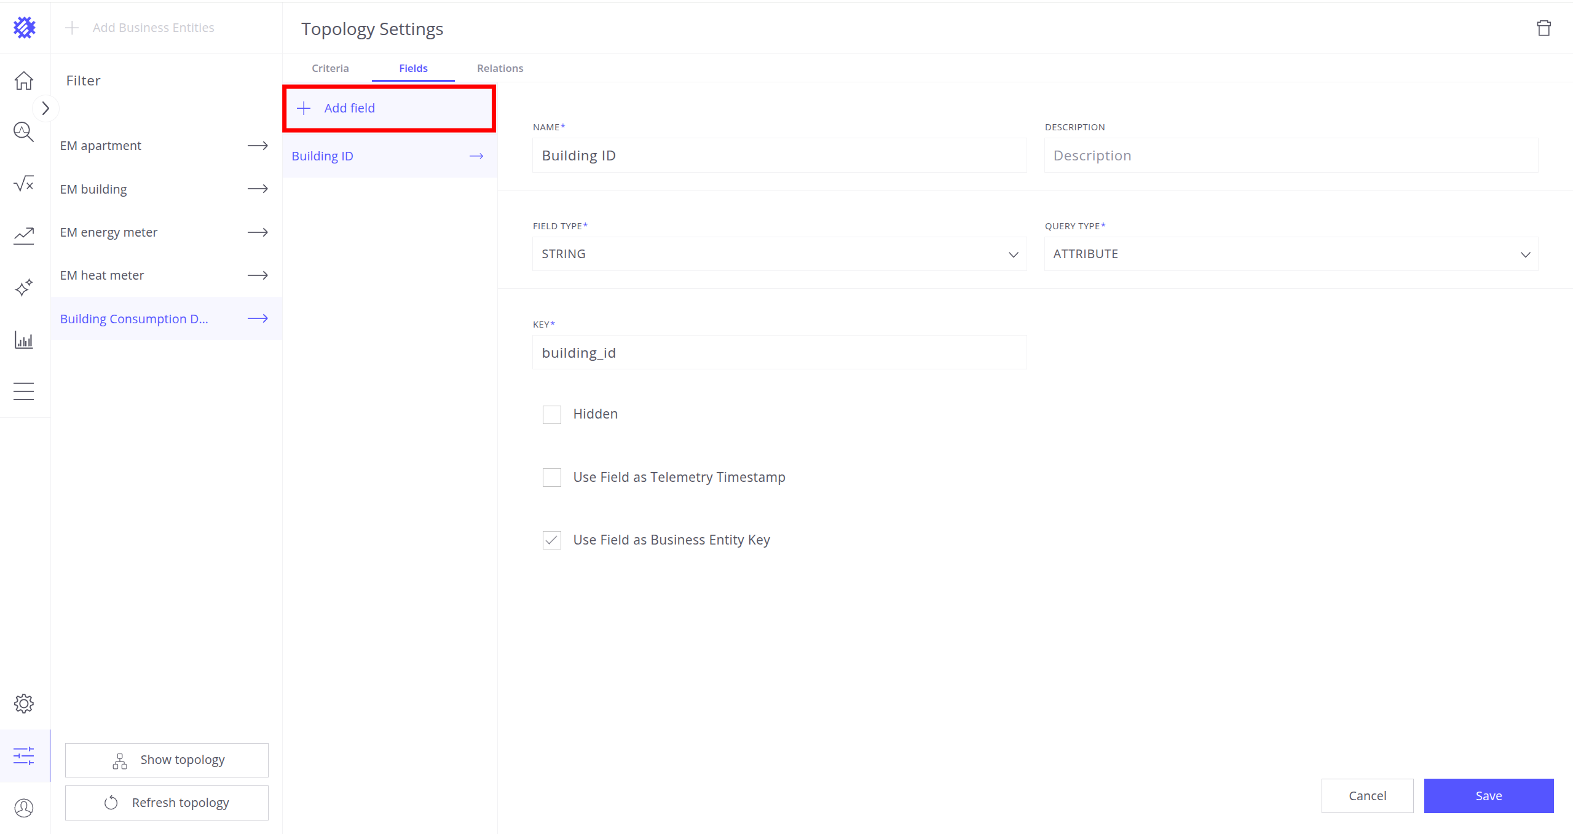1573x834 pixels.
Task: Toggle the Hidden checkbox
Action: [551, 415]
